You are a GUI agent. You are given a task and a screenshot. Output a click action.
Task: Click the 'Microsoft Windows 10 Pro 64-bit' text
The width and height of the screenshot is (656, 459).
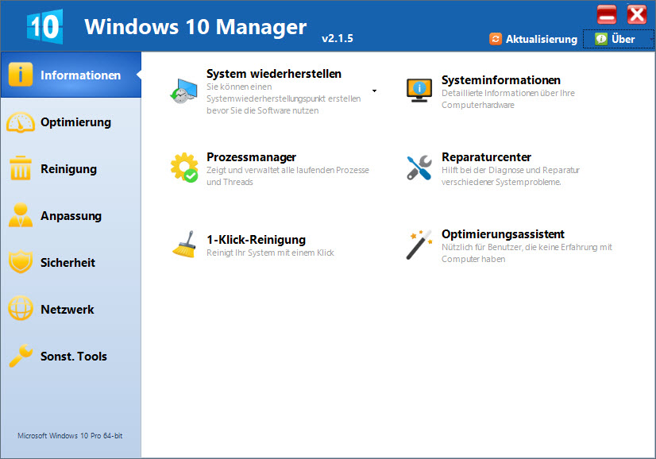pos(70,435)
